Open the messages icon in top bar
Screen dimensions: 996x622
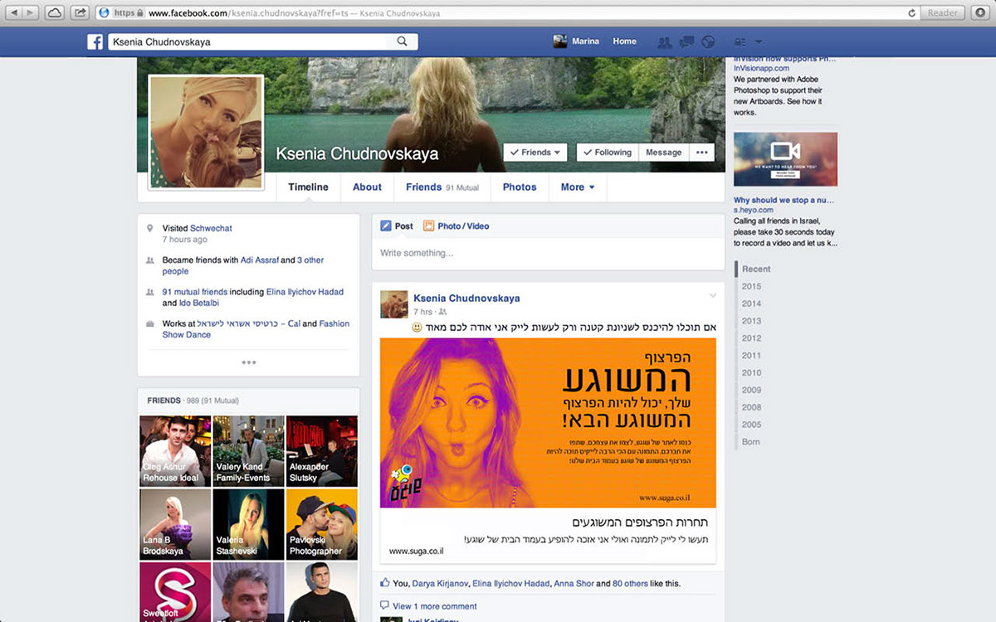pos(686,41)
